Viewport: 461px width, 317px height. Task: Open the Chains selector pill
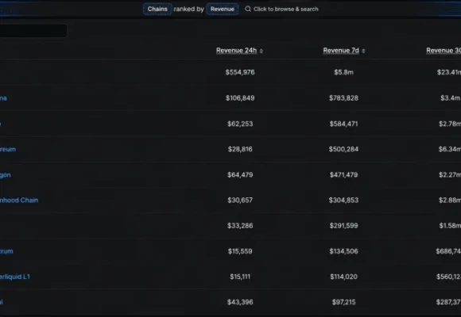pyautogui.click(x=157, y=9)
